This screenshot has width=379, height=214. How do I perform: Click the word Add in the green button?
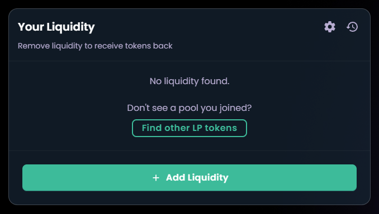176,178
